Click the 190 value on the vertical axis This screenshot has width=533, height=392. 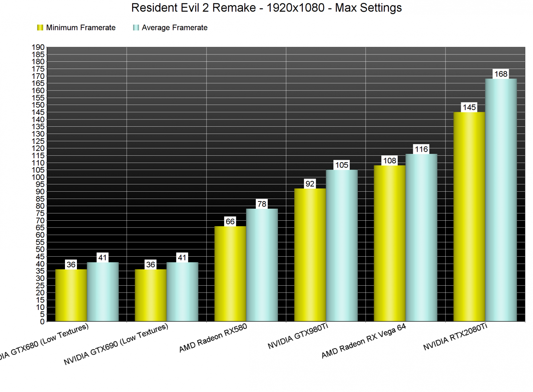point(38,47)
